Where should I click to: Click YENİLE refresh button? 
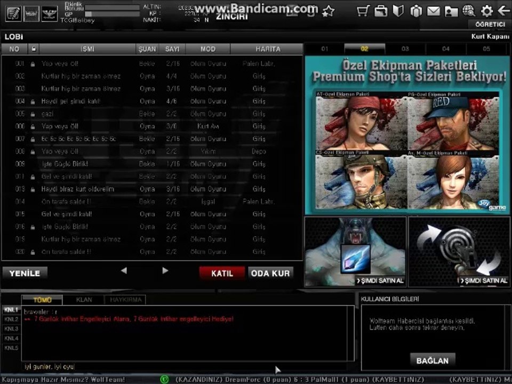point(25,273)
